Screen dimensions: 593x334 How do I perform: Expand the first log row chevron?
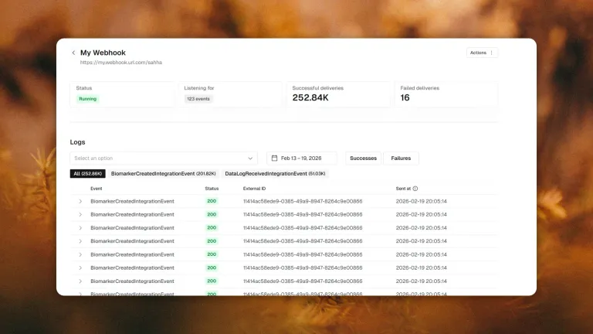click(x=80, y=202)
